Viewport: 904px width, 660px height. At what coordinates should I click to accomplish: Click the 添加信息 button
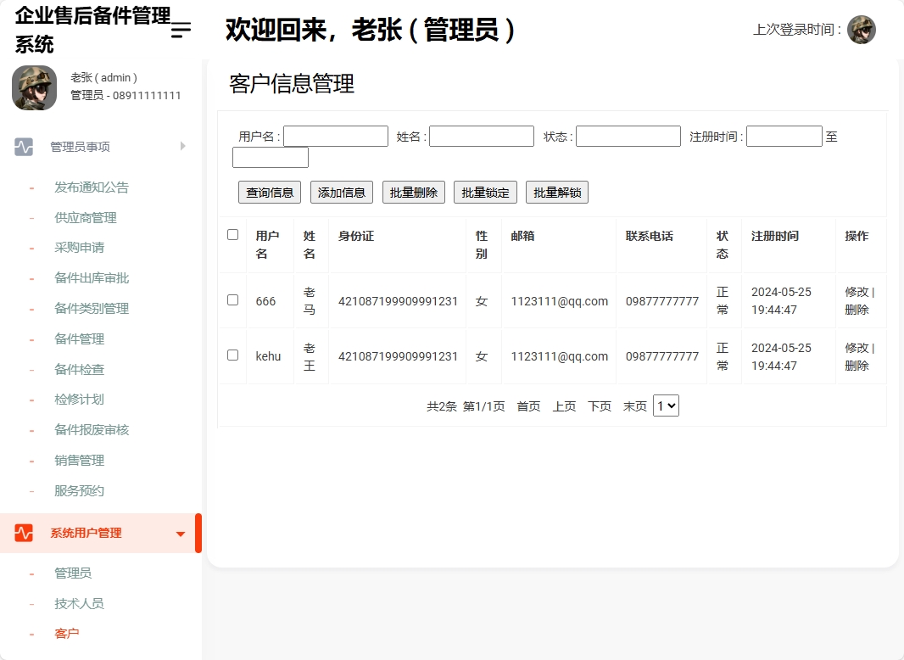pyautogui.click(x=341, y=192)
